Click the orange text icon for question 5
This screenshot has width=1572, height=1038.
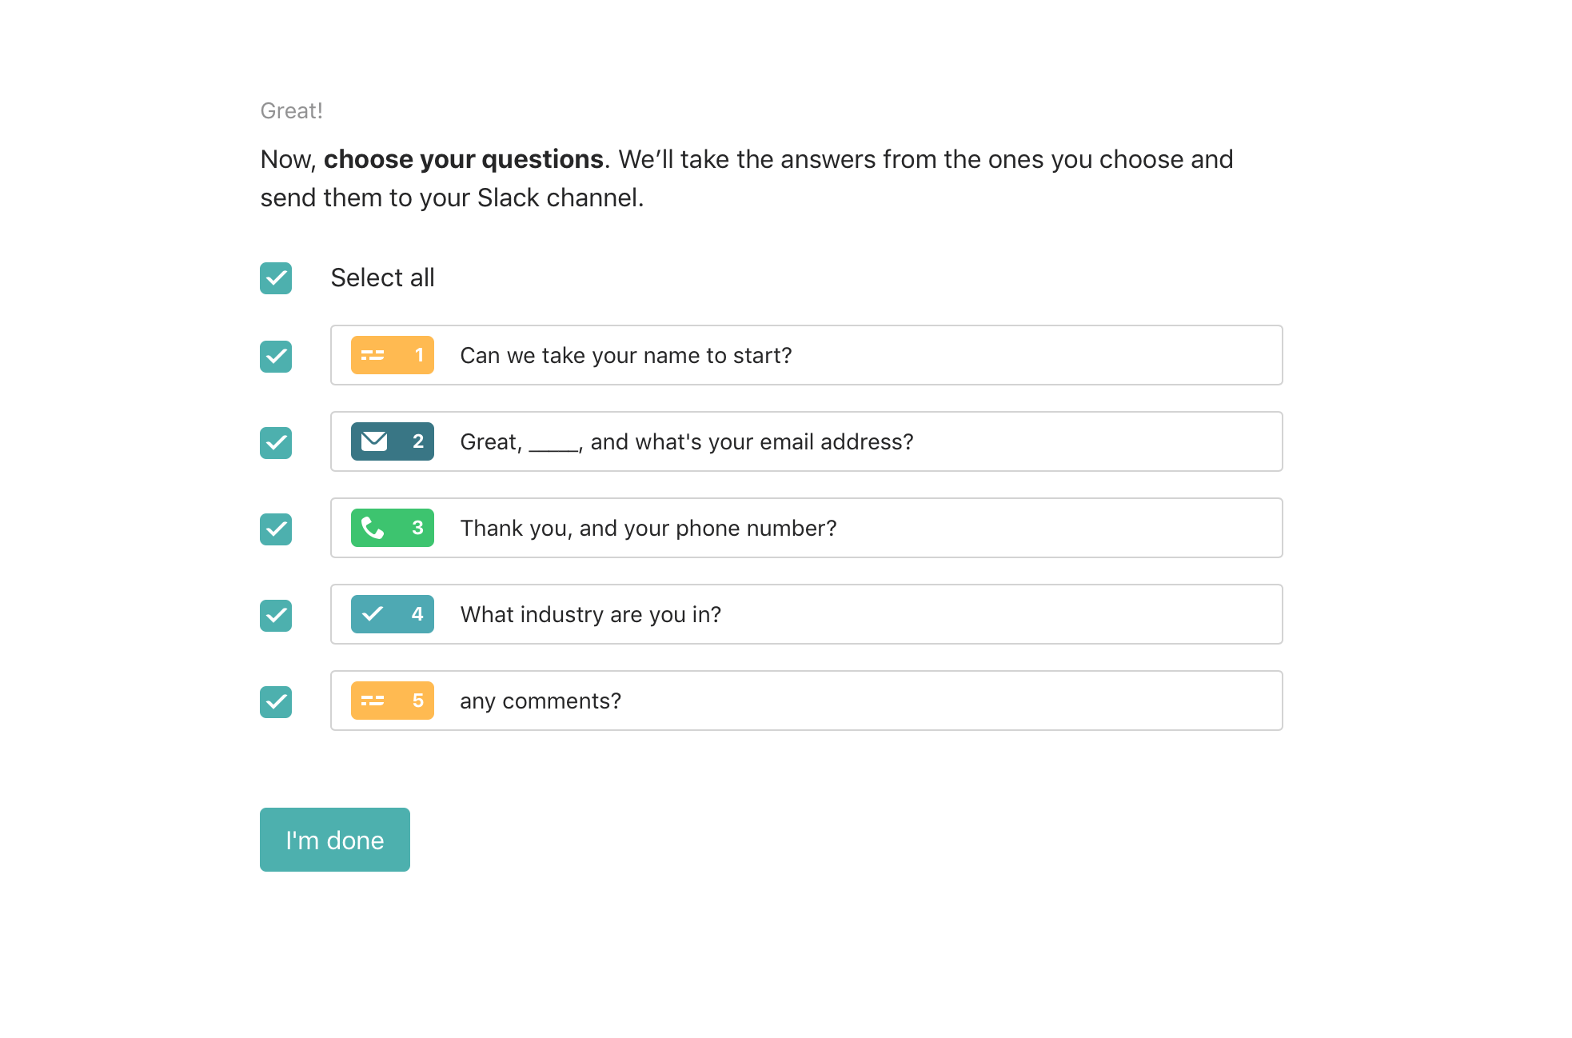[x=373, y=701]
